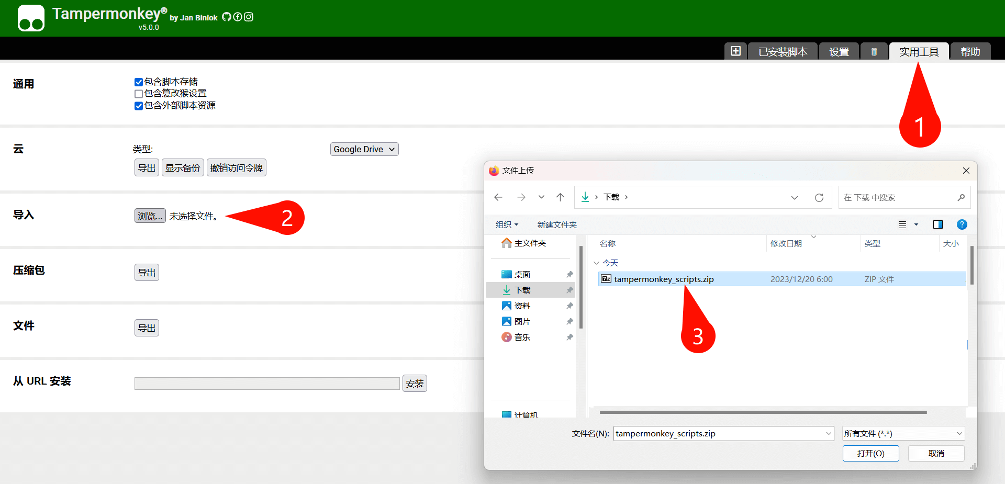Screen dimensions: 1005x484
Task: Go back in the file dialog
Action: [498, 197]
